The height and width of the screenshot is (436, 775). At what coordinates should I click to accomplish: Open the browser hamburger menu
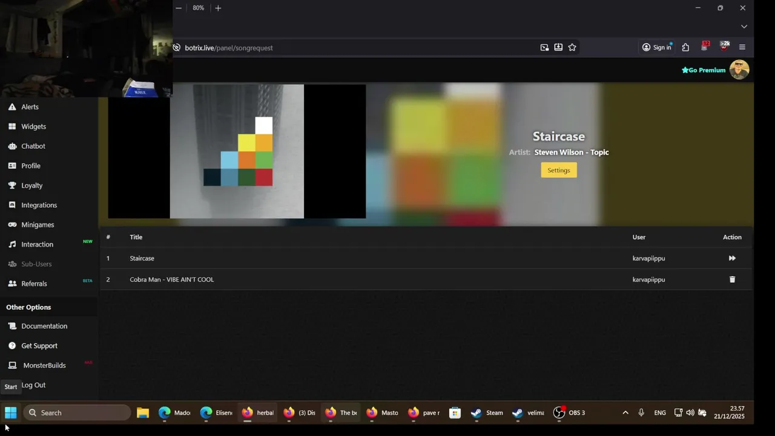[x=742, y=47]
